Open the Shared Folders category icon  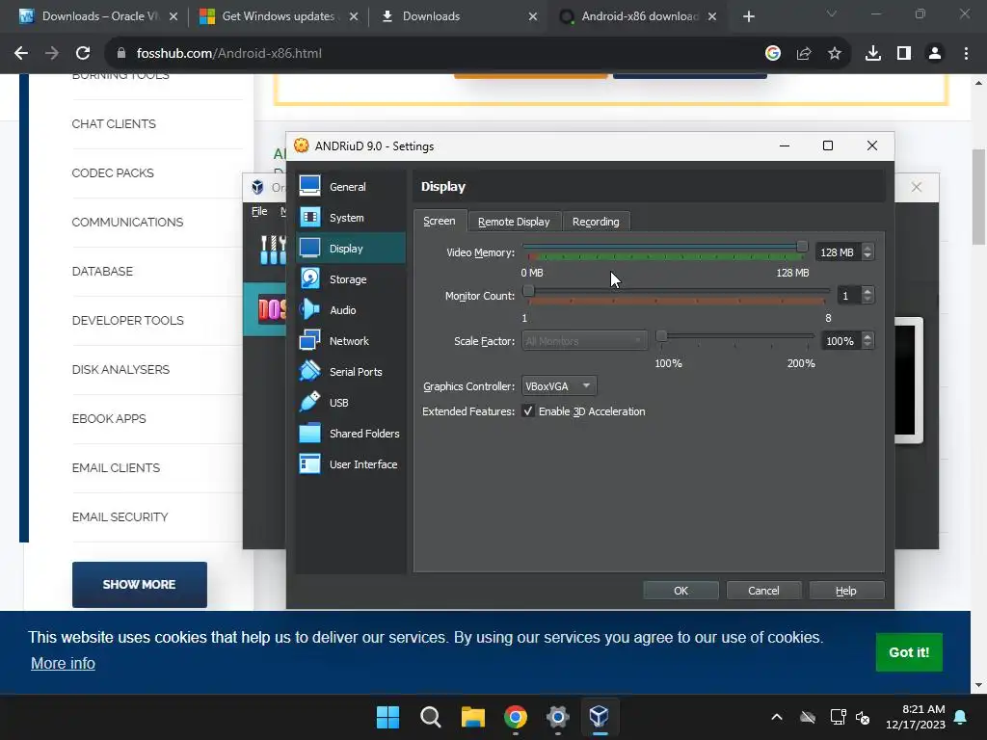point(309,433)
